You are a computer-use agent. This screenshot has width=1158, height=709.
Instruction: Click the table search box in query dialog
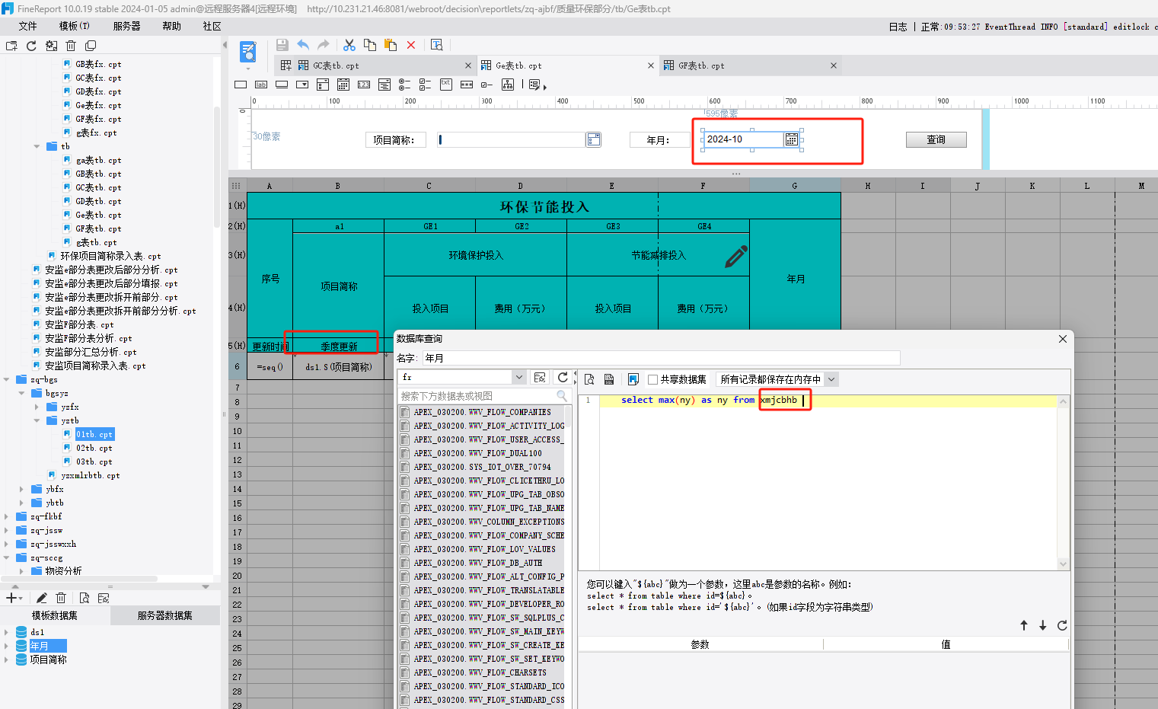[484, 396]
